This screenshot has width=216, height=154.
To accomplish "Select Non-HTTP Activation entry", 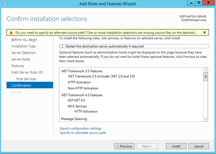I will tap(83, 88).
